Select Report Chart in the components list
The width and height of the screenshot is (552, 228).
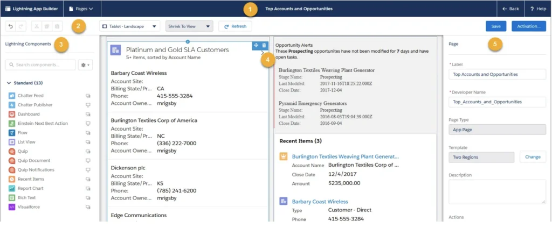(31, 188)
